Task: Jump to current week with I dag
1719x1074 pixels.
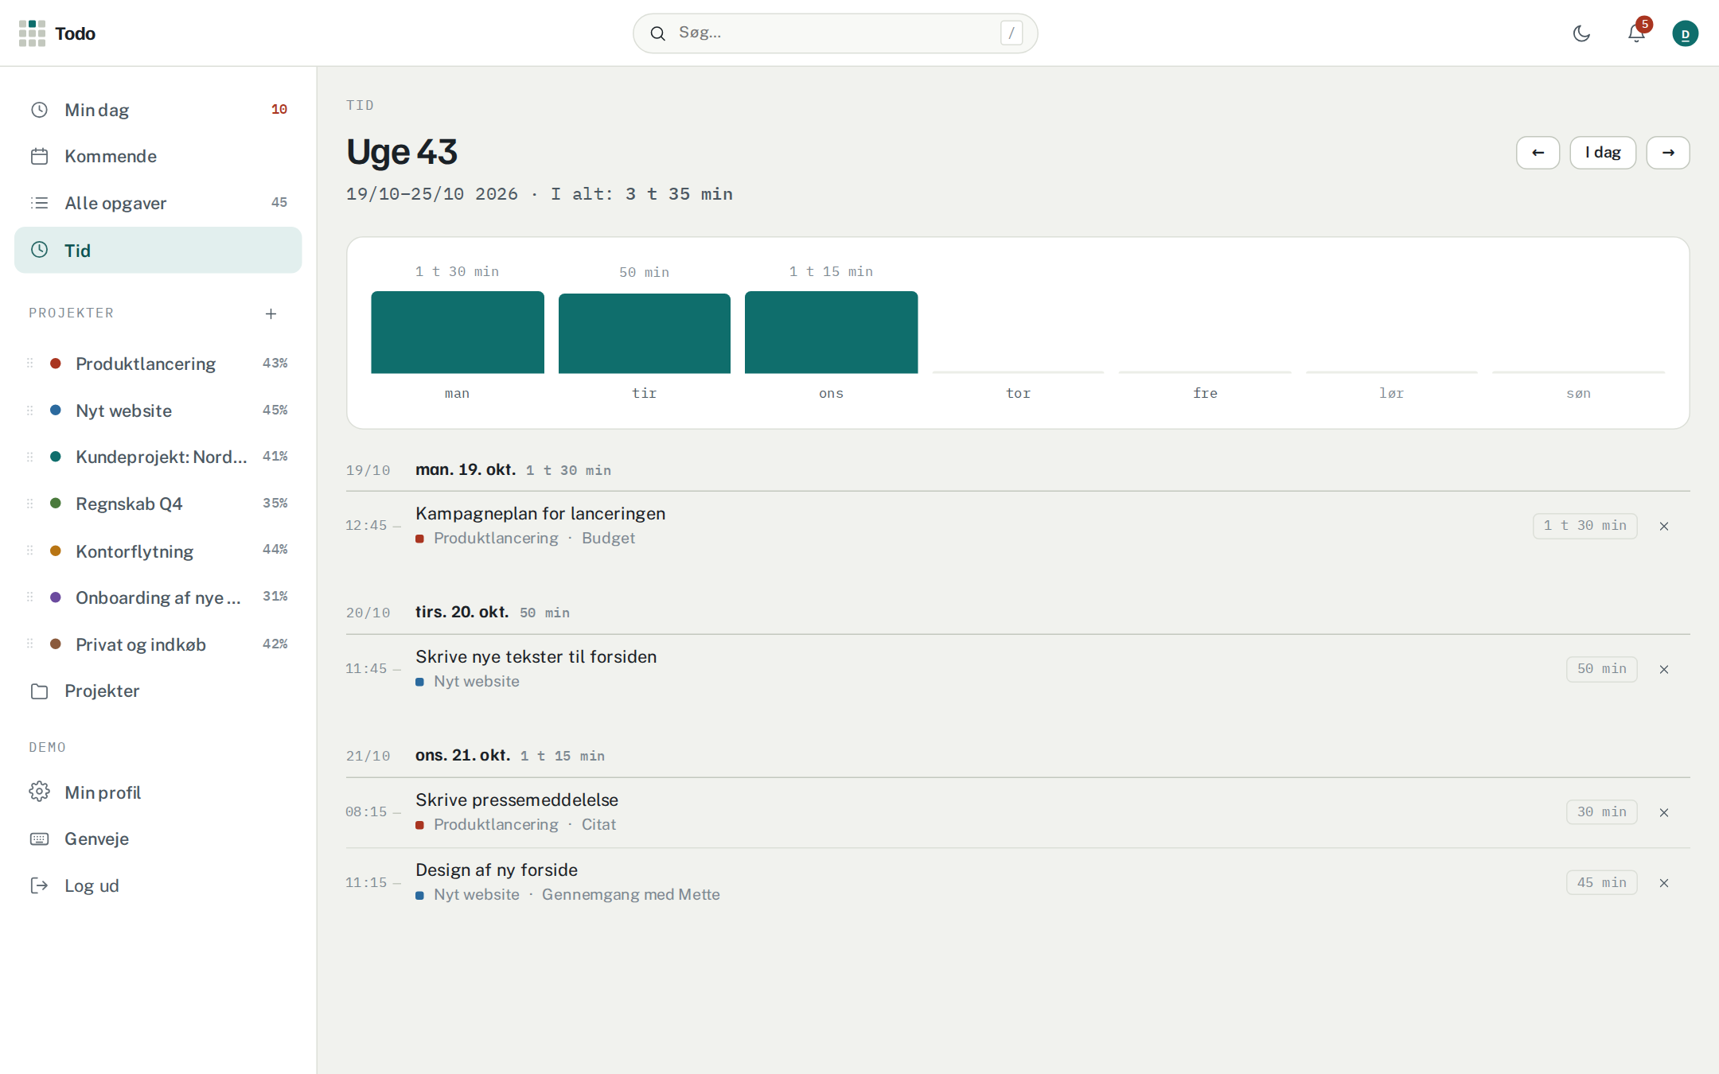Action: pos(1603,153)
